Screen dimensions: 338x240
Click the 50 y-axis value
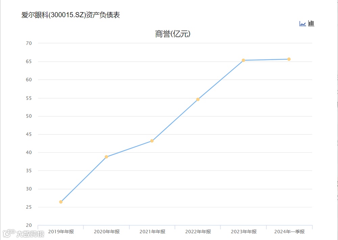tap(29, 116)
